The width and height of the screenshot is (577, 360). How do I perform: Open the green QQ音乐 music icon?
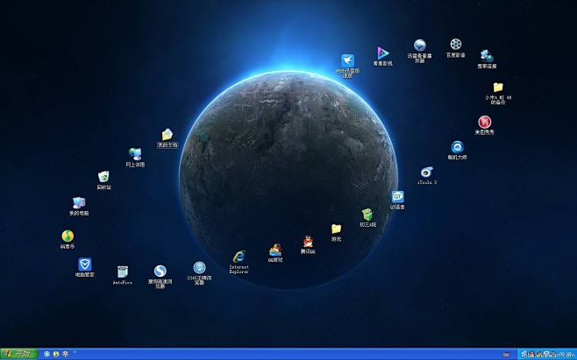(x=68, y=236)
